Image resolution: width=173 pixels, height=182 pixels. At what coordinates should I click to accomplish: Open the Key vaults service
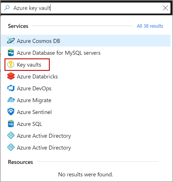(x=29, y=65)
